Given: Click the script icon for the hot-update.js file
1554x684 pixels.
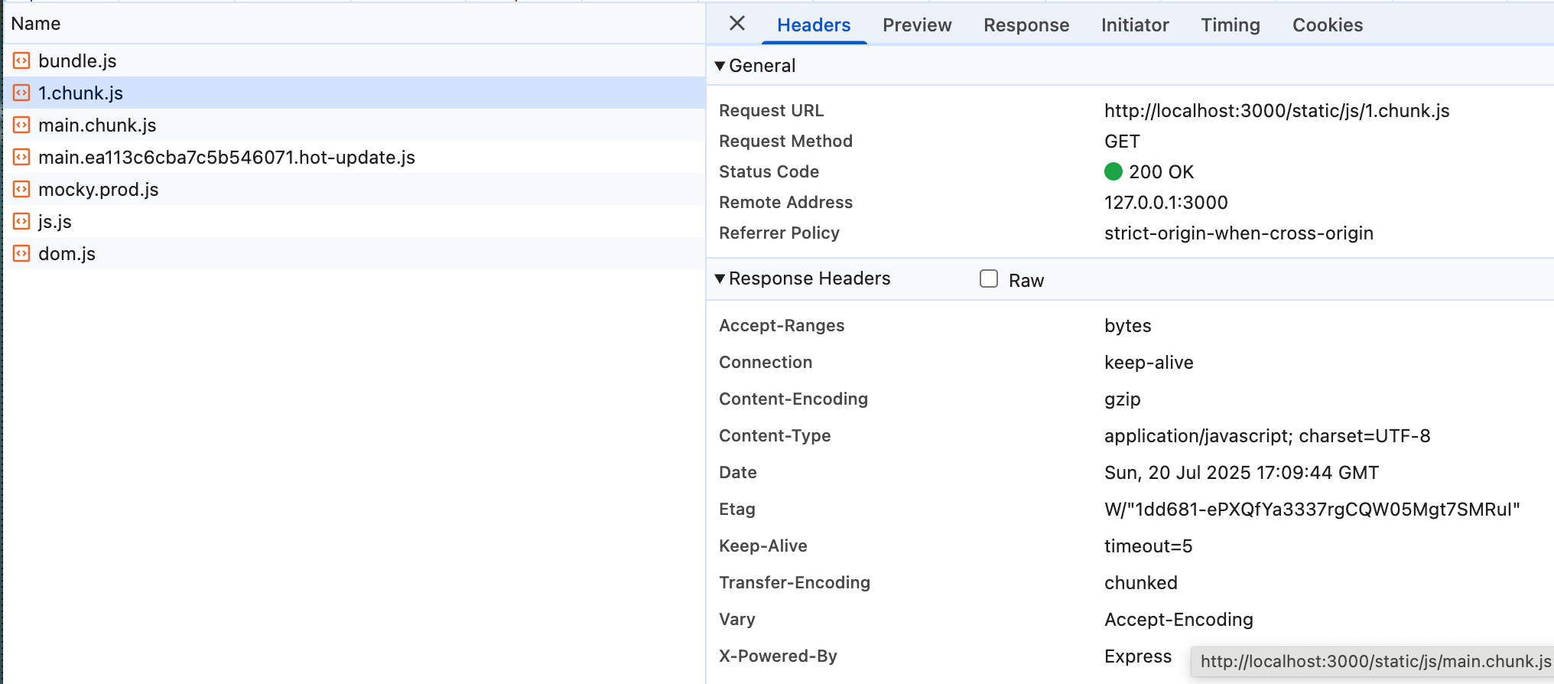Looking at the screenshot, I should tap(21, 157).
